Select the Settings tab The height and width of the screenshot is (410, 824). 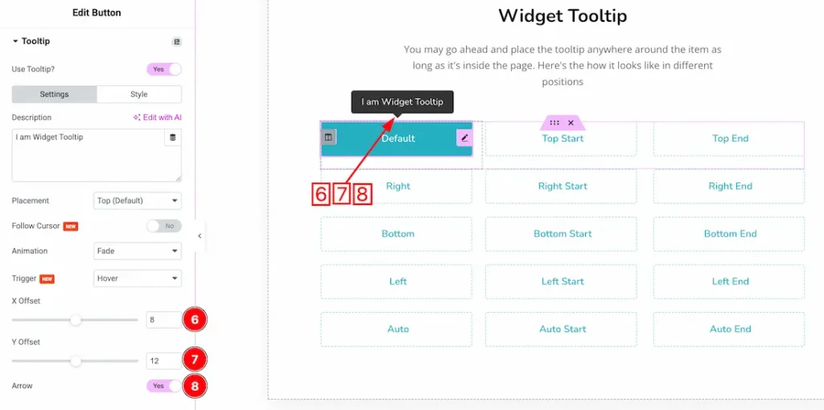(55, 95)
